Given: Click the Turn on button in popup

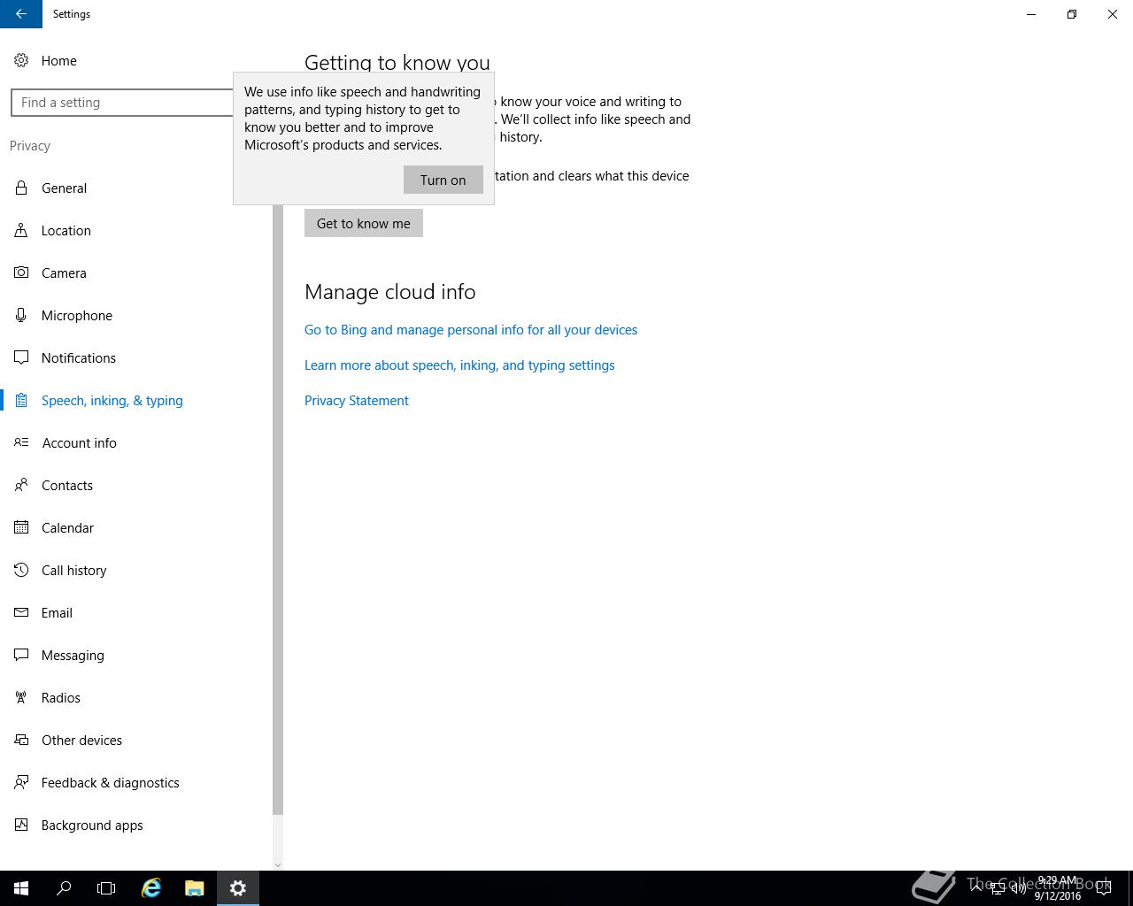Looking at the screenshot, I should point(443,180).
